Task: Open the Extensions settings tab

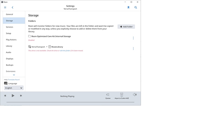Action: pos(14,71)
